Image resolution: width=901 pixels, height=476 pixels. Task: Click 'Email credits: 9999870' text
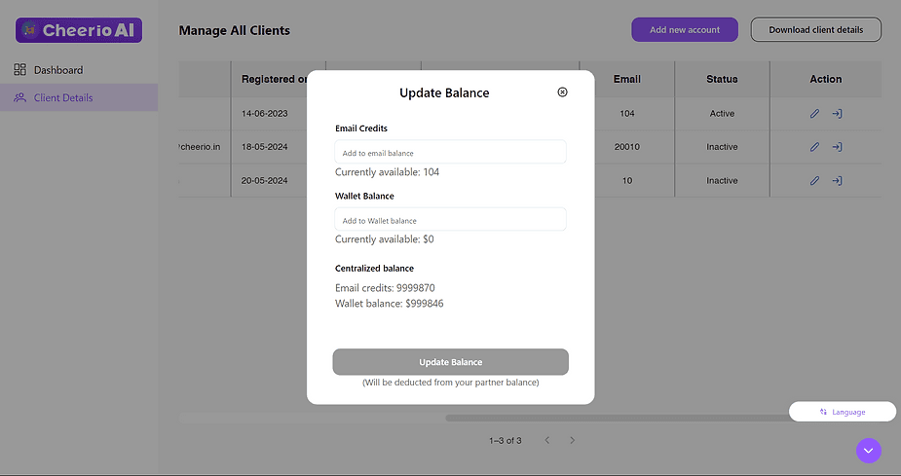[x=385, y=288]
